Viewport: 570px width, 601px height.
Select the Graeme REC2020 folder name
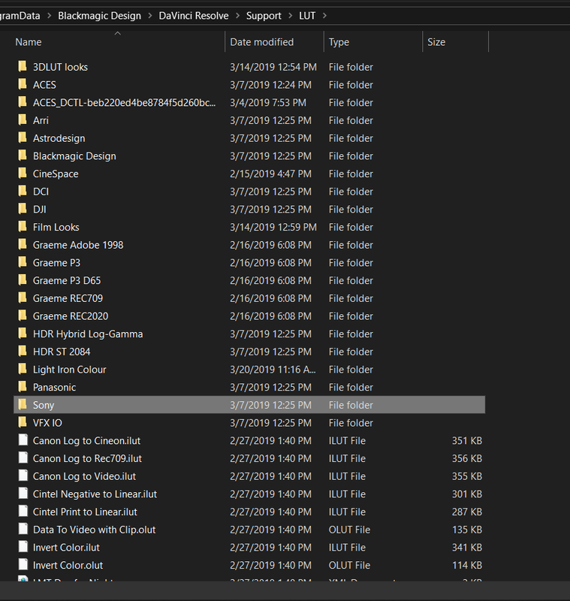[x=71, y=316]
